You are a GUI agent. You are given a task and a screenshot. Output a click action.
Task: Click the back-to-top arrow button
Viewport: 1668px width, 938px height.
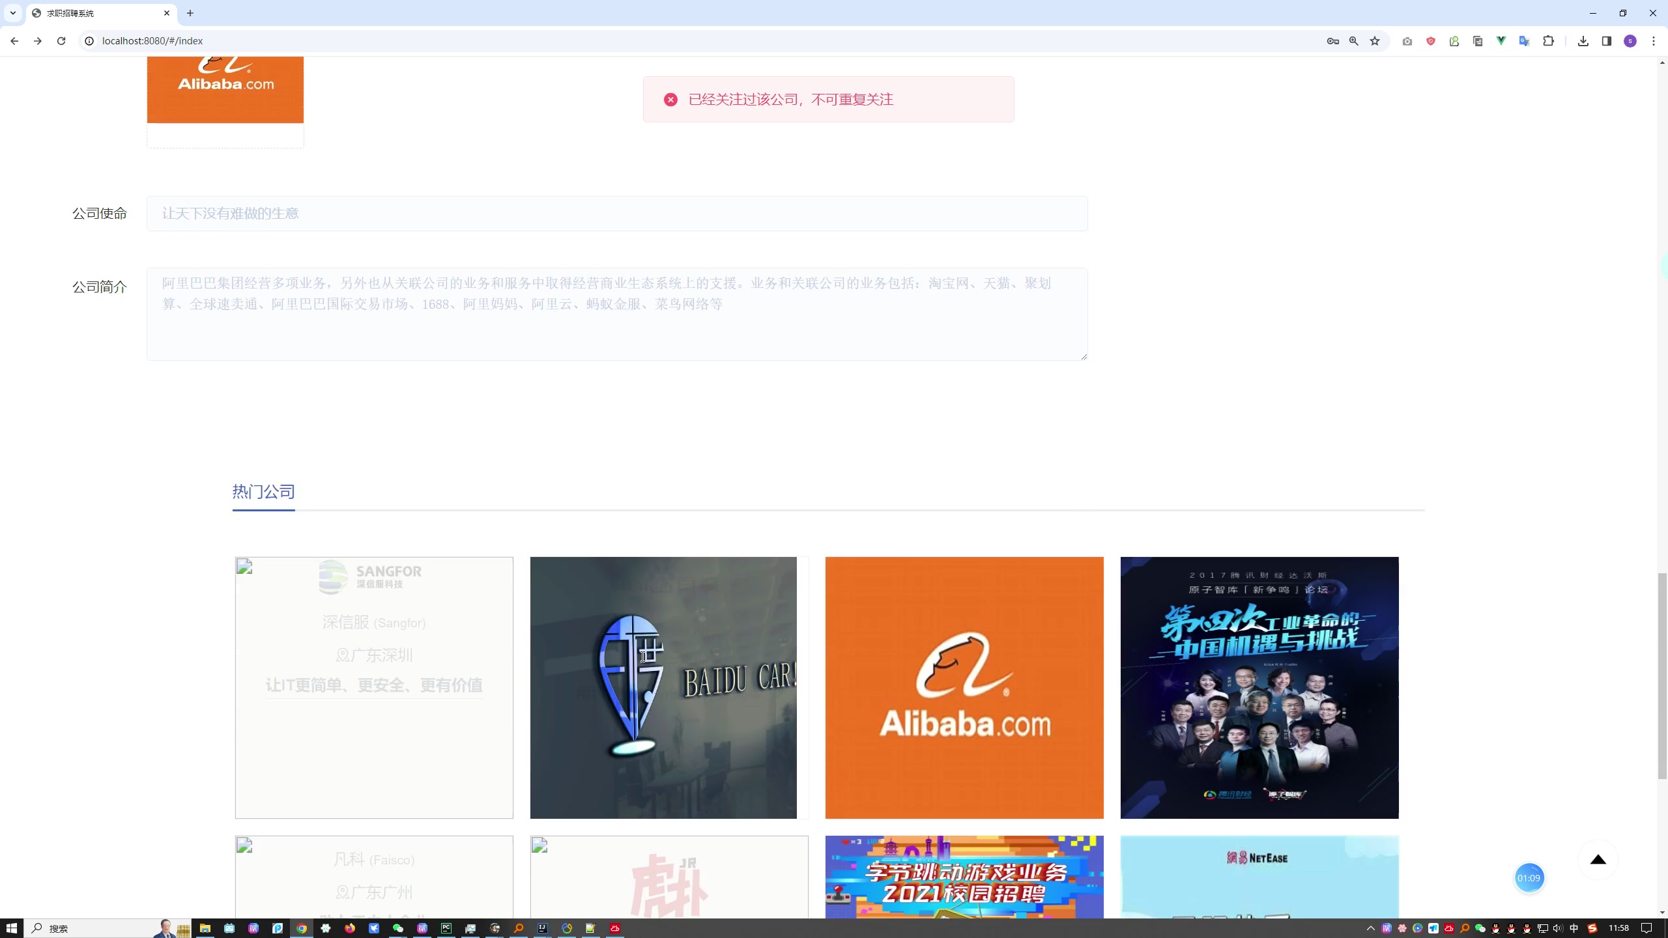[x=1598, y=860]
